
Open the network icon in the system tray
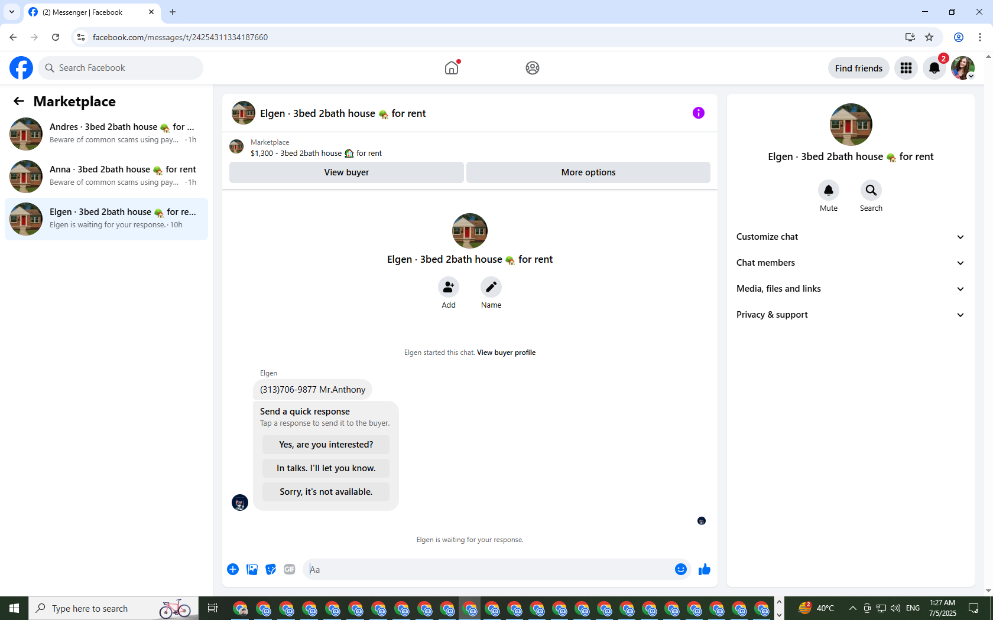pos(881,608)
